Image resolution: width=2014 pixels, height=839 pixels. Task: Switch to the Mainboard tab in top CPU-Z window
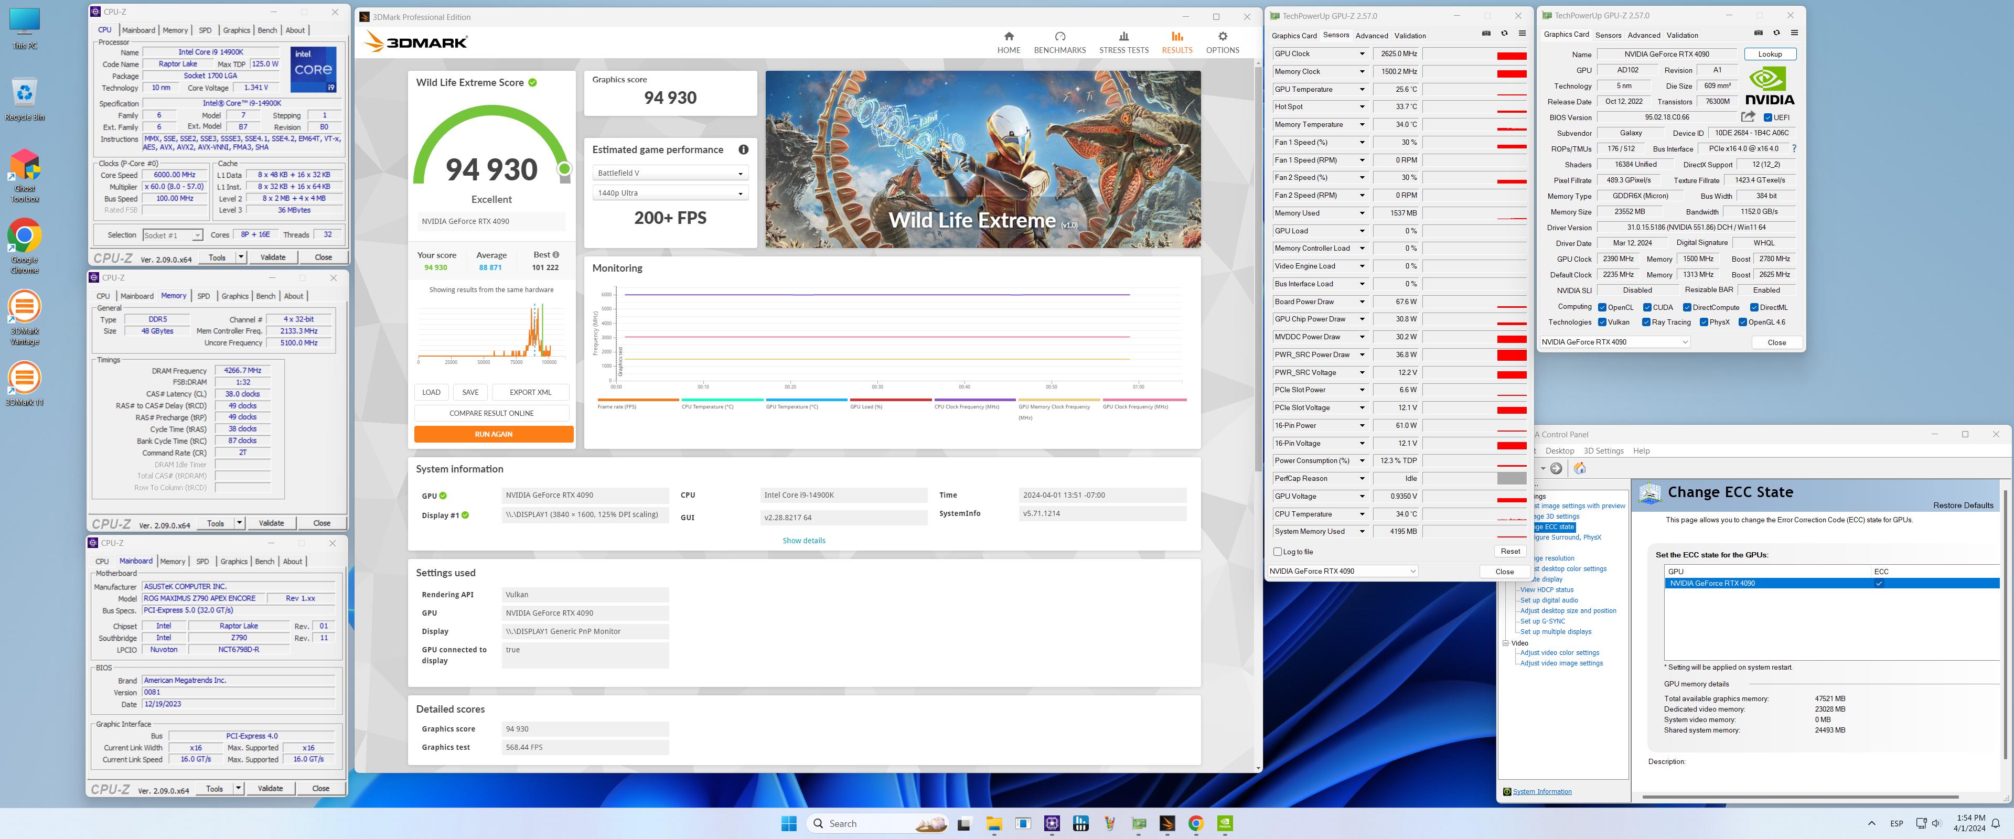click(138, 30)
